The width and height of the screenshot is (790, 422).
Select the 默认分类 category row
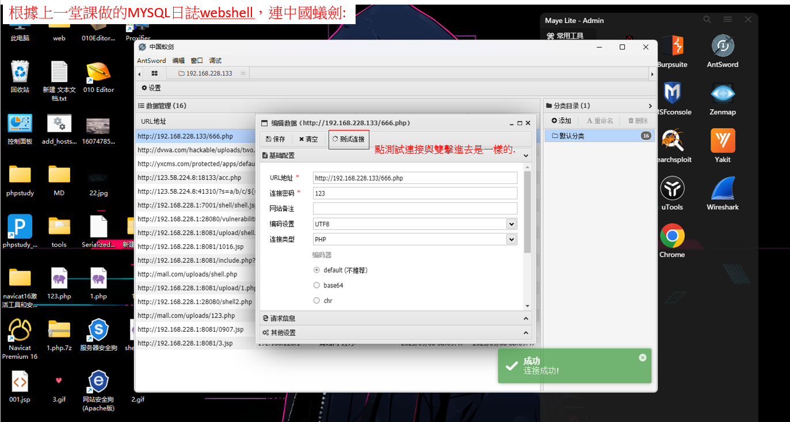[x=599, y=136]
